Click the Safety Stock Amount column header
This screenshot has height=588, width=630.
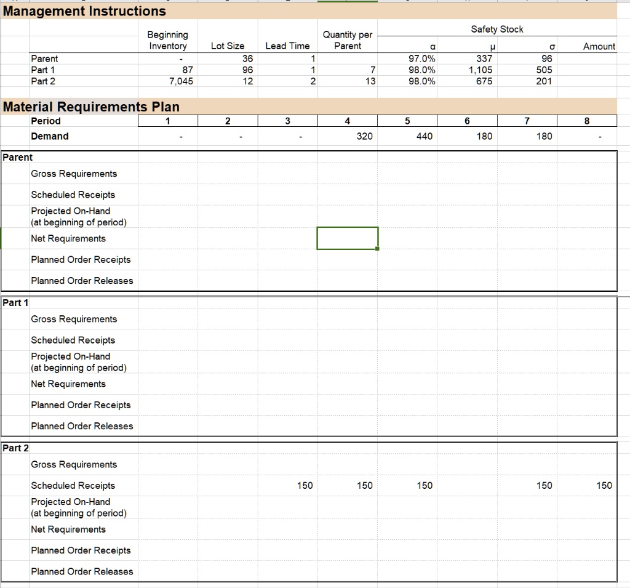coord(599,46)
